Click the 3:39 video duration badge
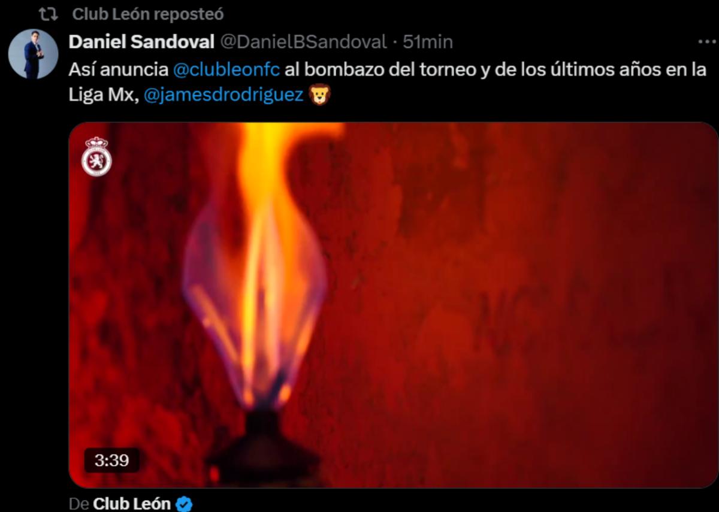Image resolution: width=719 pixels, height=512 pixels. point(112,460)
